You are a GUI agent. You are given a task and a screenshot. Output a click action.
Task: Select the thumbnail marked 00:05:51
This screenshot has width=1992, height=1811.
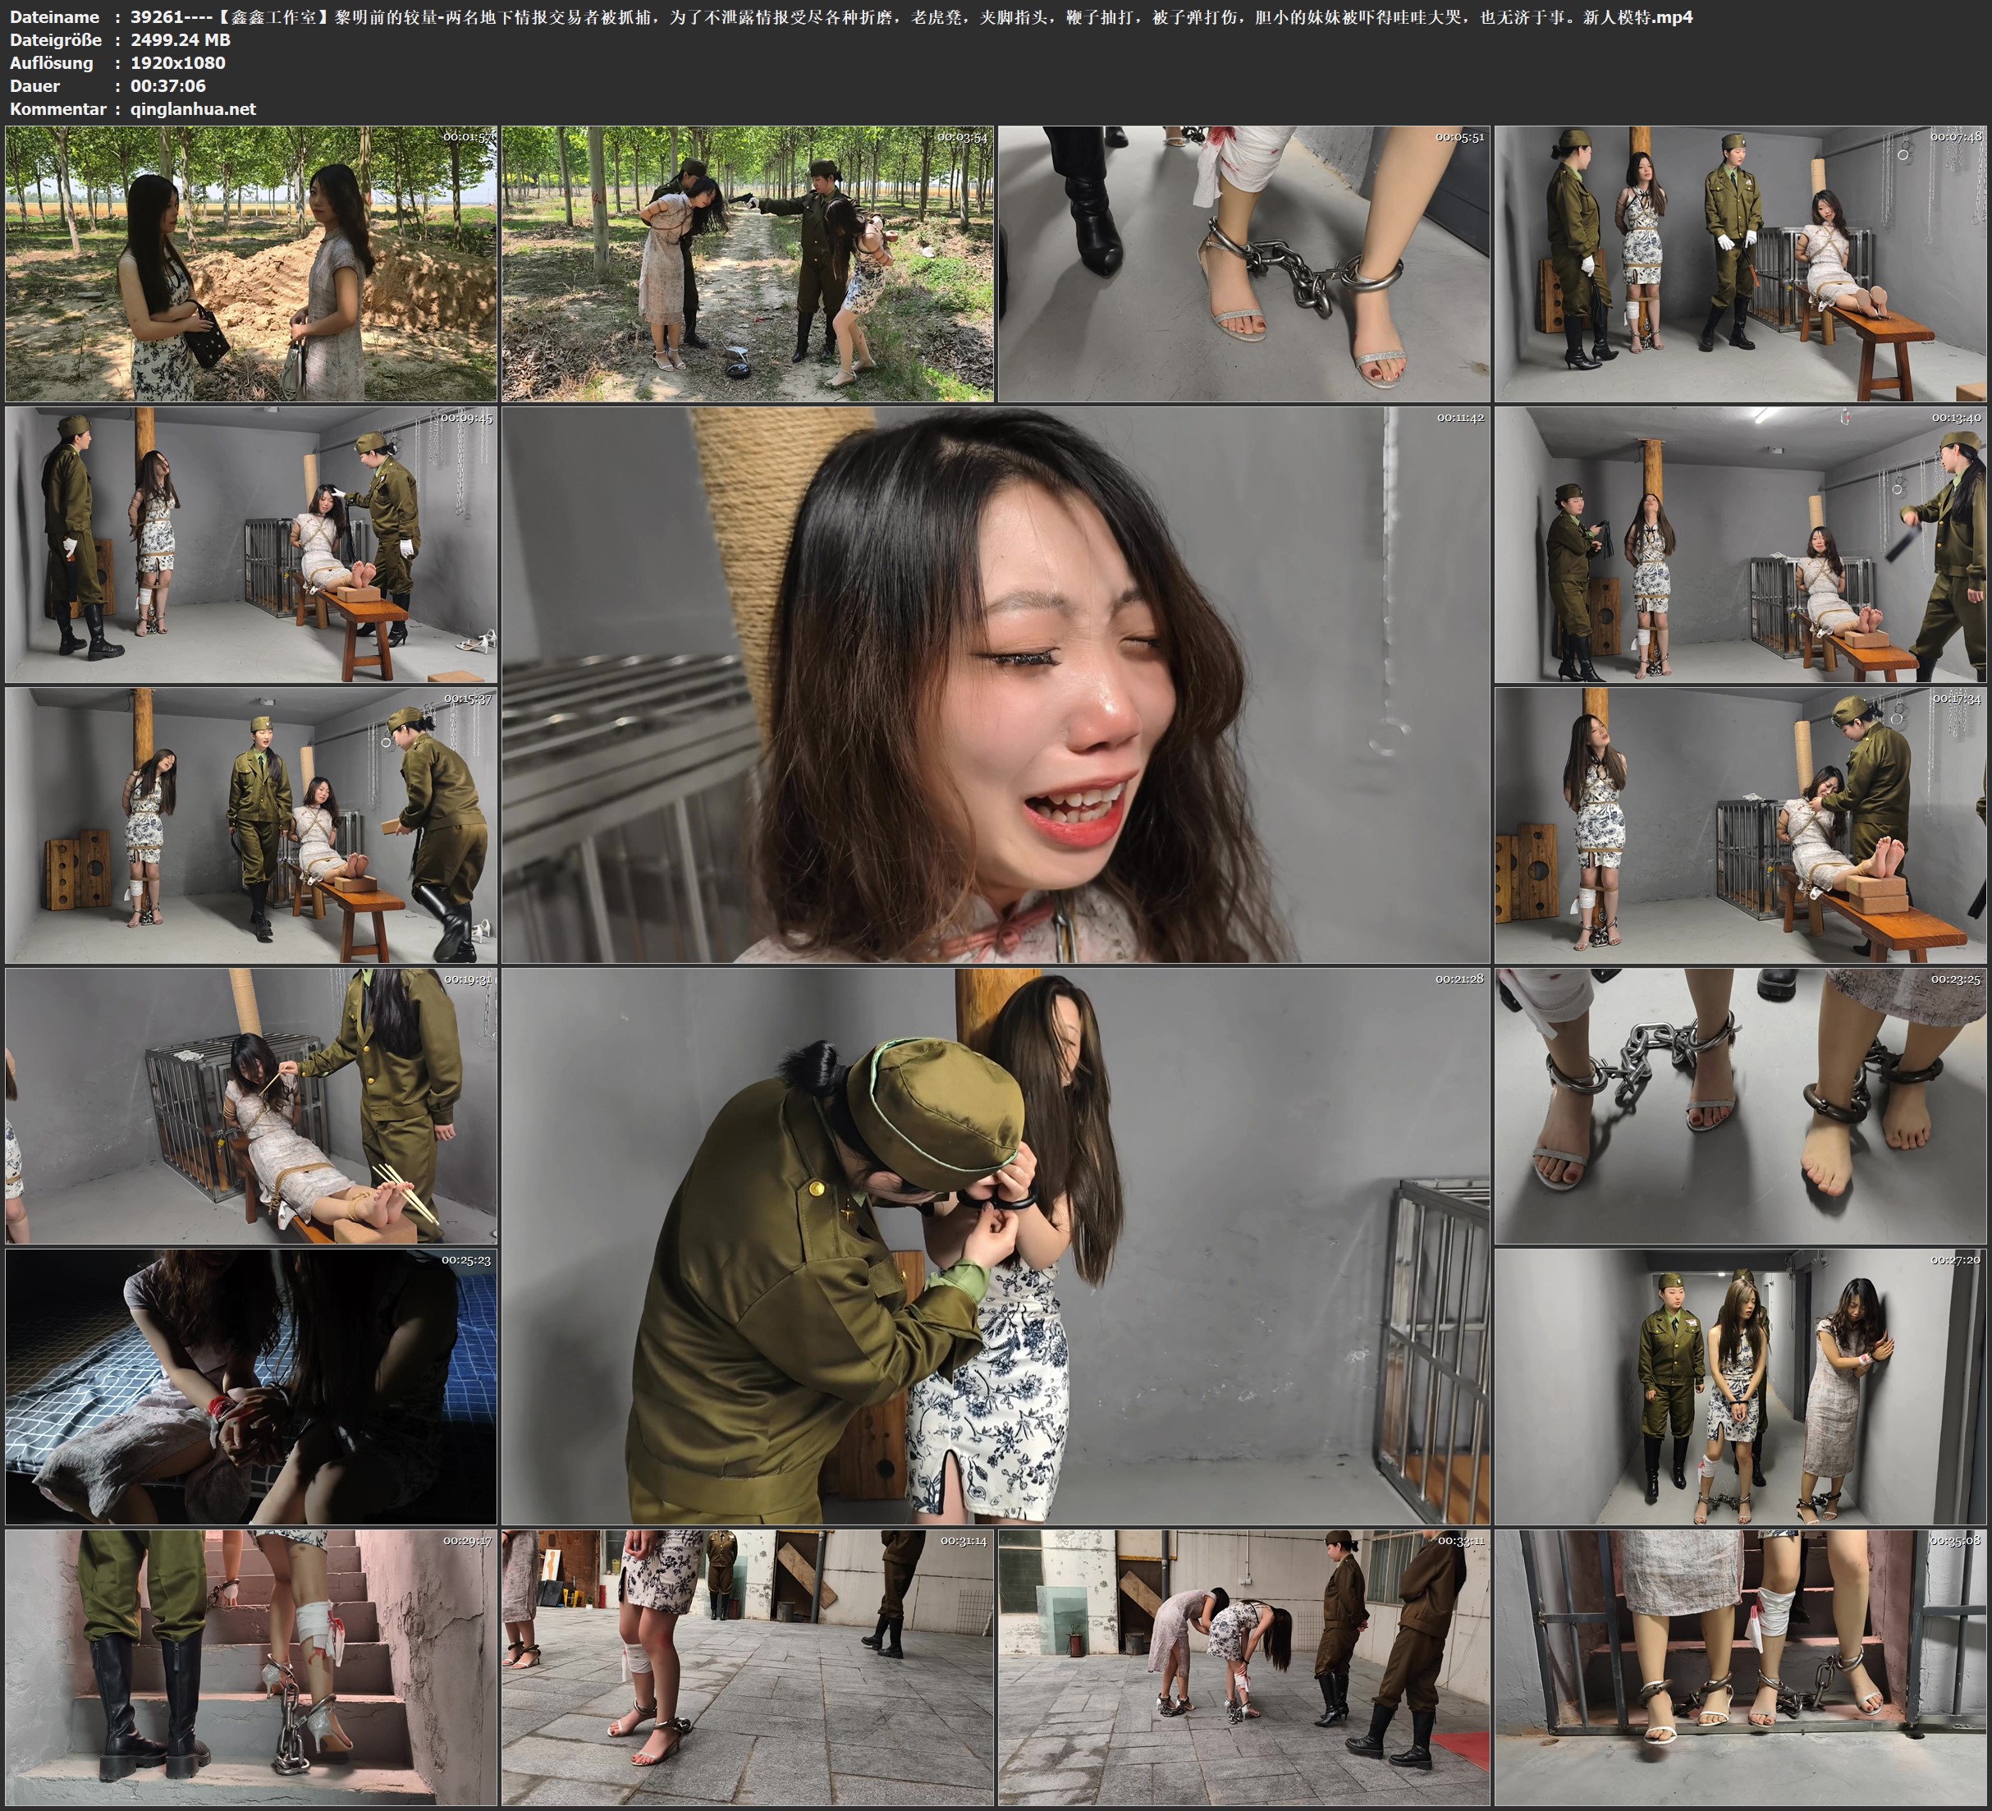click(1244, 263)
